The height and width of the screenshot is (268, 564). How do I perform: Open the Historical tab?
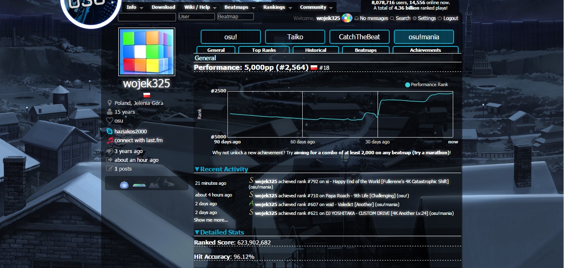pos(316,50)
